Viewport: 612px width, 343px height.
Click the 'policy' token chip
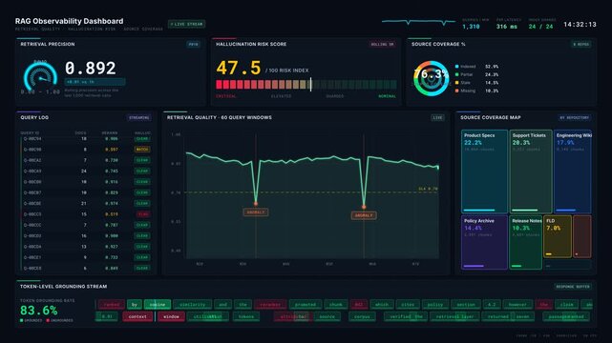pyautogui.click(x=434, y=305)
